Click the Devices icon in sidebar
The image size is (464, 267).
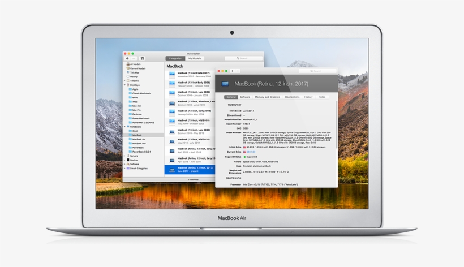pos(128,160)
